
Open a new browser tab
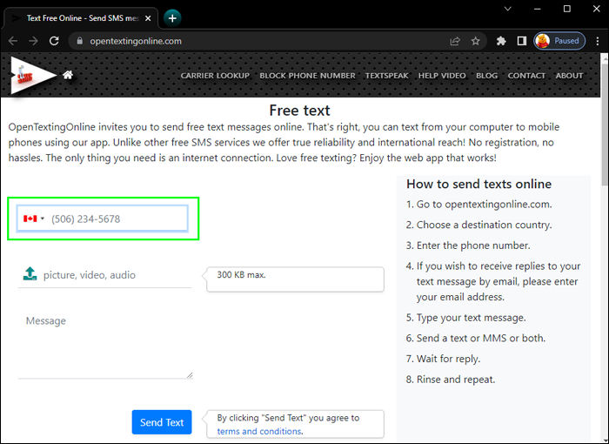tap(172, 17)
